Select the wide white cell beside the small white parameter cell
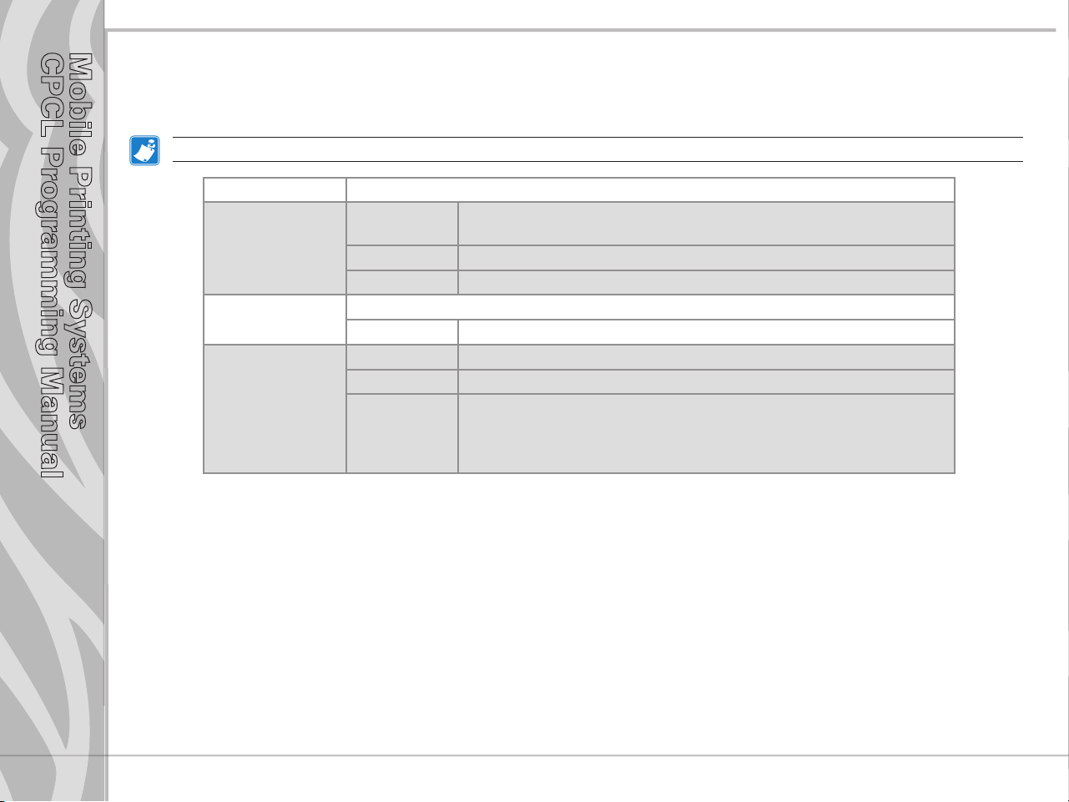1069x802 pixels. pyautogui.click(x=706, y=332)
